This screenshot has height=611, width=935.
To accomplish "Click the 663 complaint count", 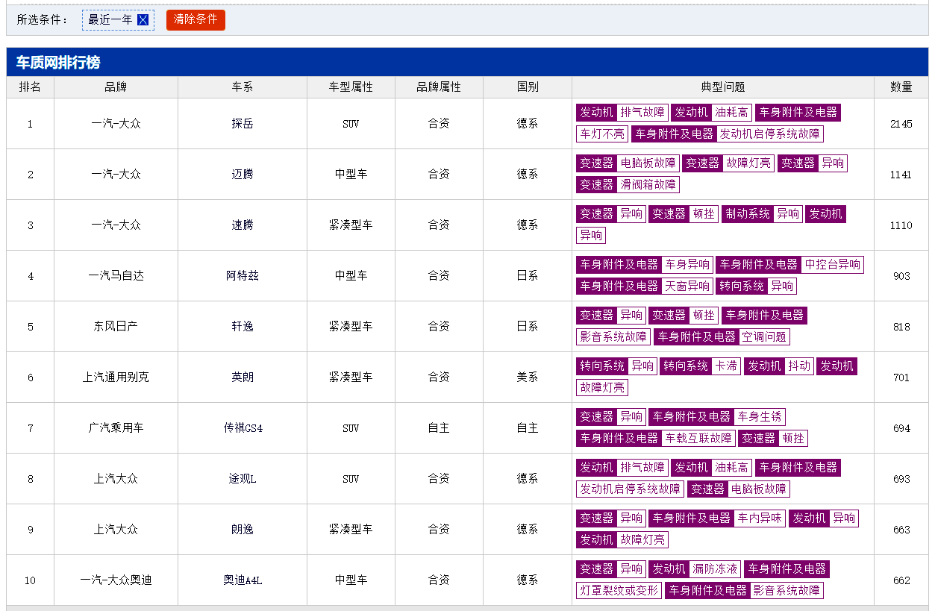I will coord(901,530).
